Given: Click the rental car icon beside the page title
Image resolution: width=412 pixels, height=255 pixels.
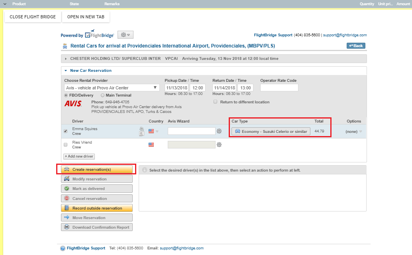Looking at the screenshot, I should coord(65,46).
